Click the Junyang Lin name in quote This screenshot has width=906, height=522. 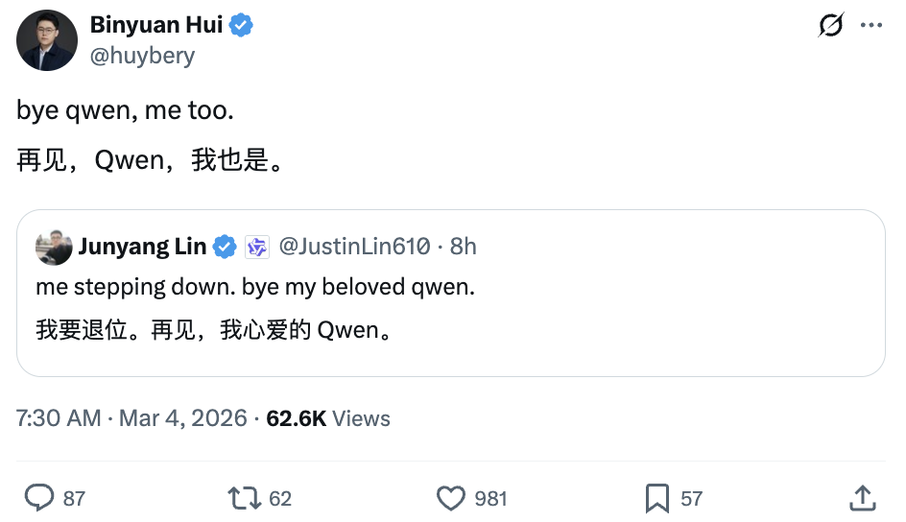142,247
